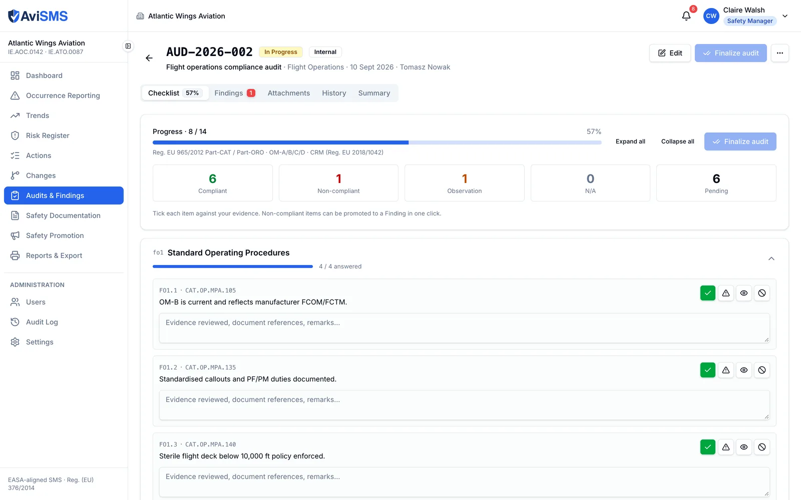Set F01.3 as not applicable
Image resolution: width=801 pixels, height=500 pixels.
(762, 447)
